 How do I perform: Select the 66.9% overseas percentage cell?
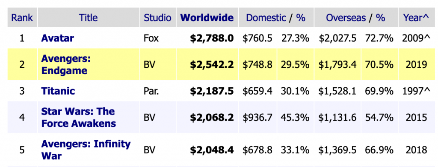[379, 150]
